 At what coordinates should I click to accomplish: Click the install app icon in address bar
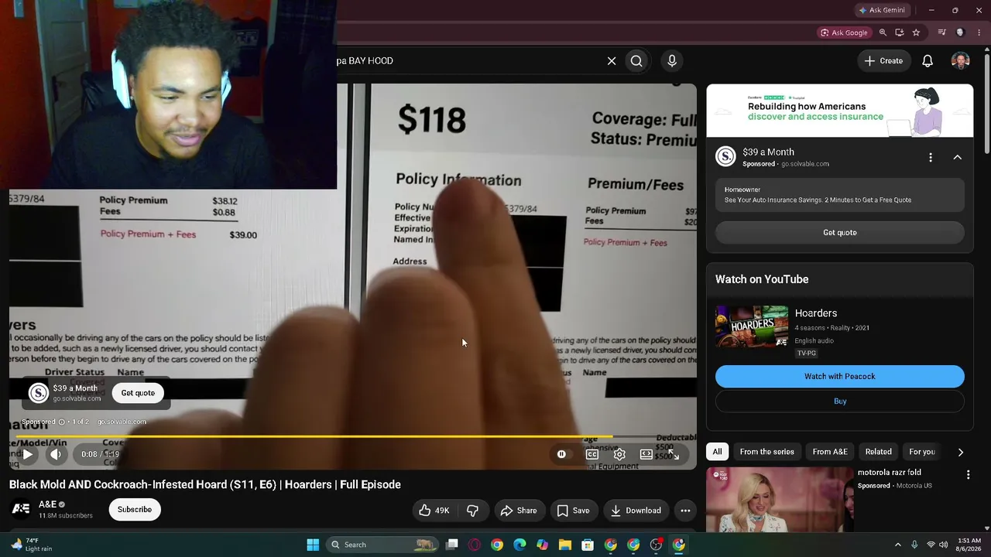click(900, 32)
